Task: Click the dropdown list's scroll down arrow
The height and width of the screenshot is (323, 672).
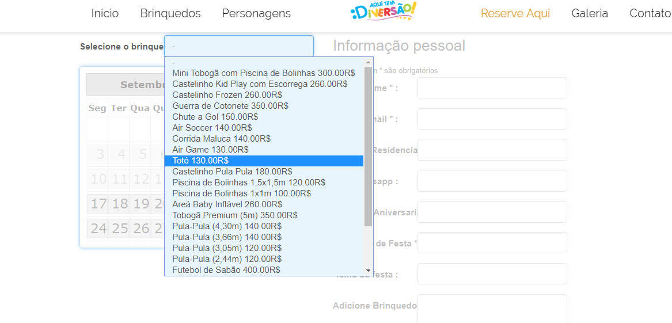Action: (x=368, y=271)
